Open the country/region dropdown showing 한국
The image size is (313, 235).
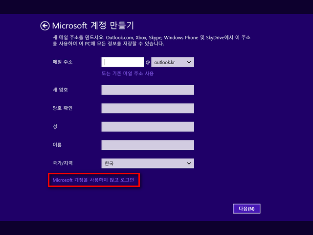(148, 163)
